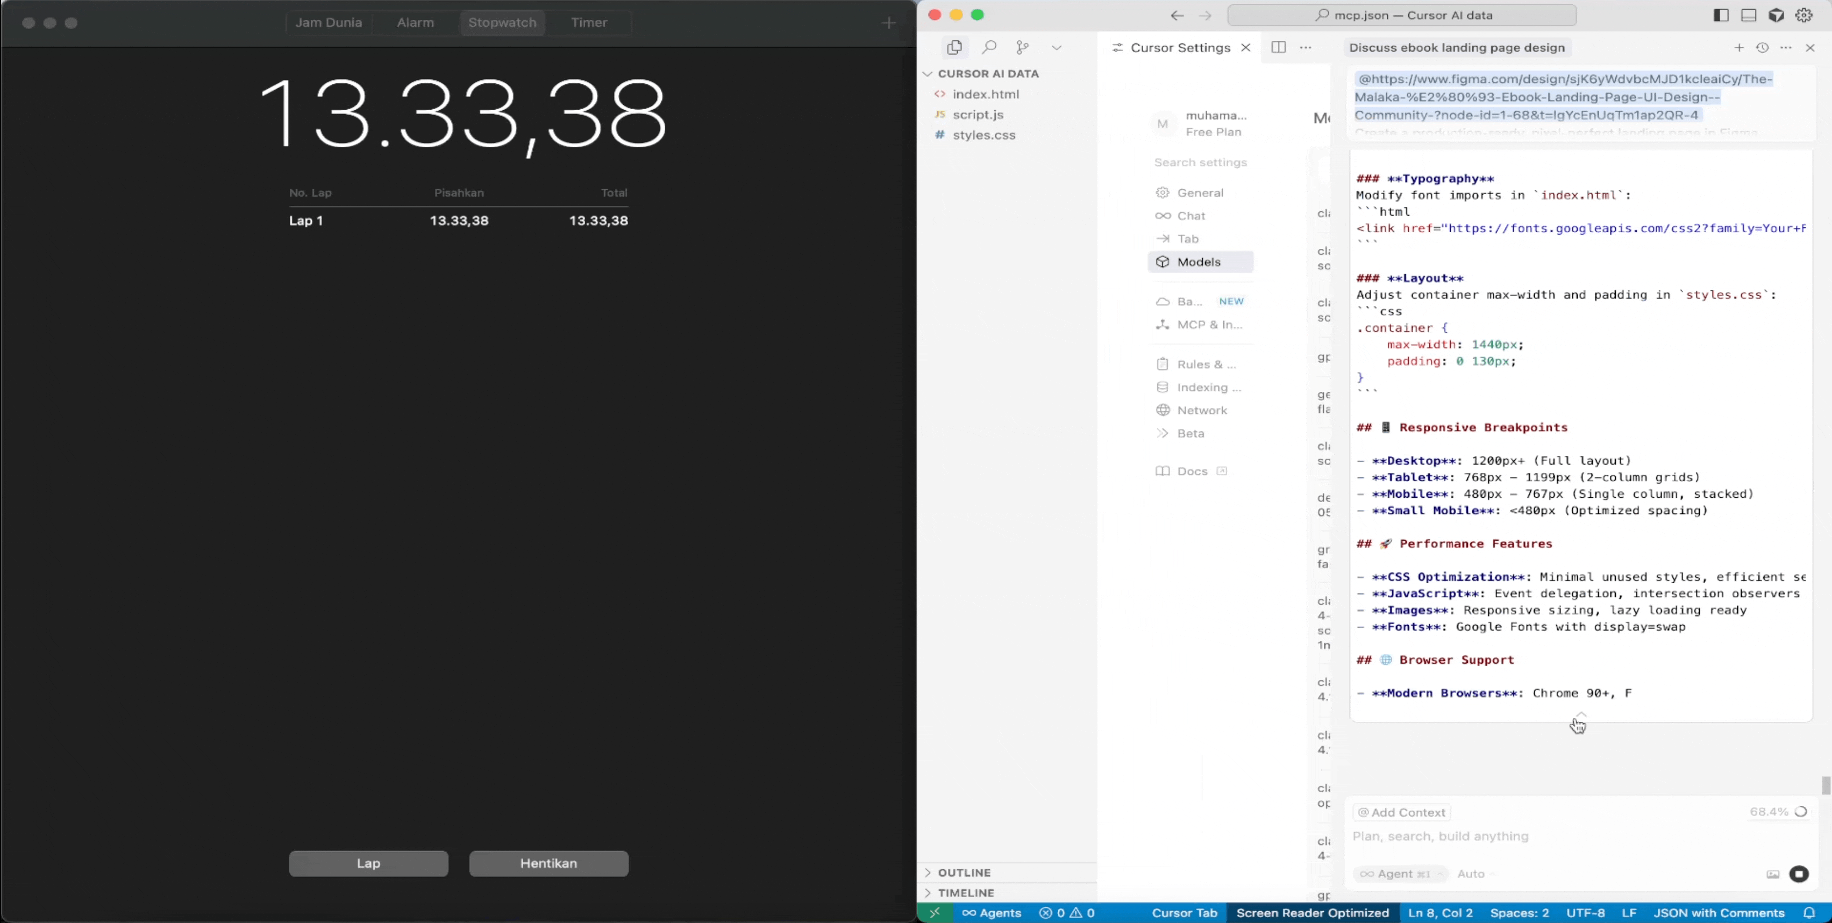Click the Figma design URL in chat message
This screenshot has height=923, width=1832.
[x=1563, y=97]
